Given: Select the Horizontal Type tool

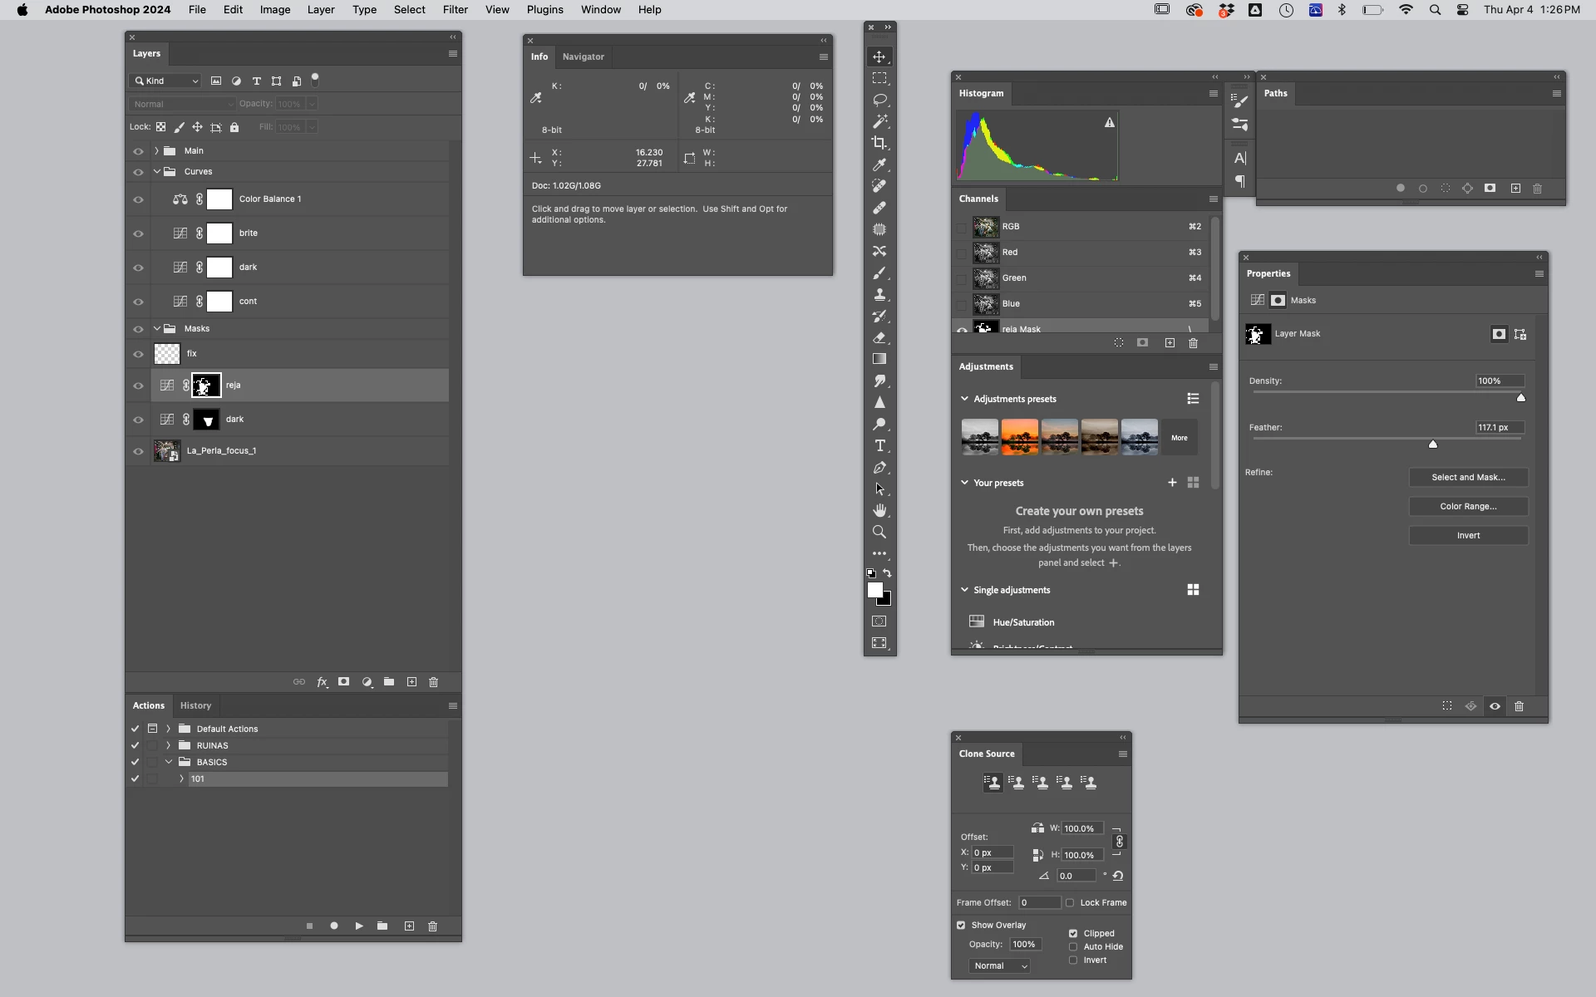Looking at the screenshot, I should 879,446.
